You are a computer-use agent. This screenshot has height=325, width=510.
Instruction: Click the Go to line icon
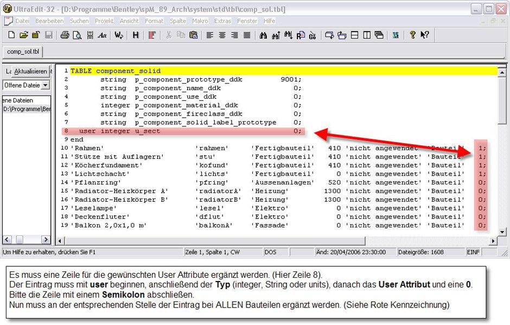pyautogui.click(x=313, y=35)
